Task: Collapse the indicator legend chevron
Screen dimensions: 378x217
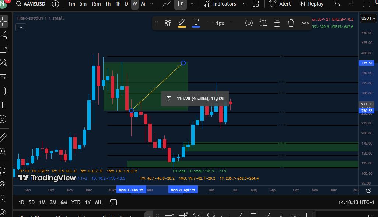Action: (x=21, y=28)
